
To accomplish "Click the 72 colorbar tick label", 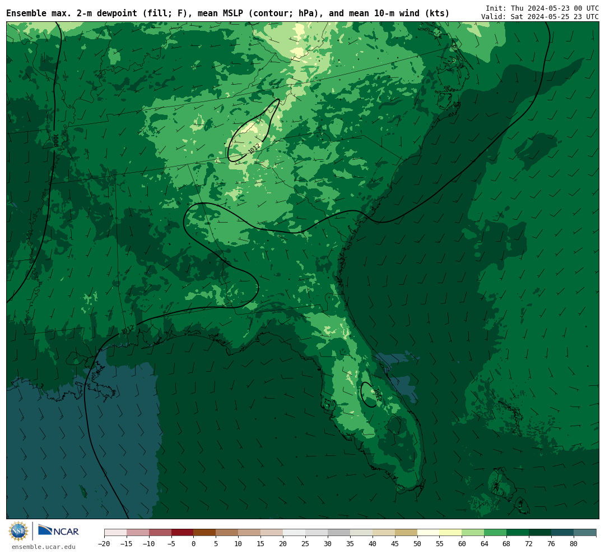I will click(x=529, y=543).
